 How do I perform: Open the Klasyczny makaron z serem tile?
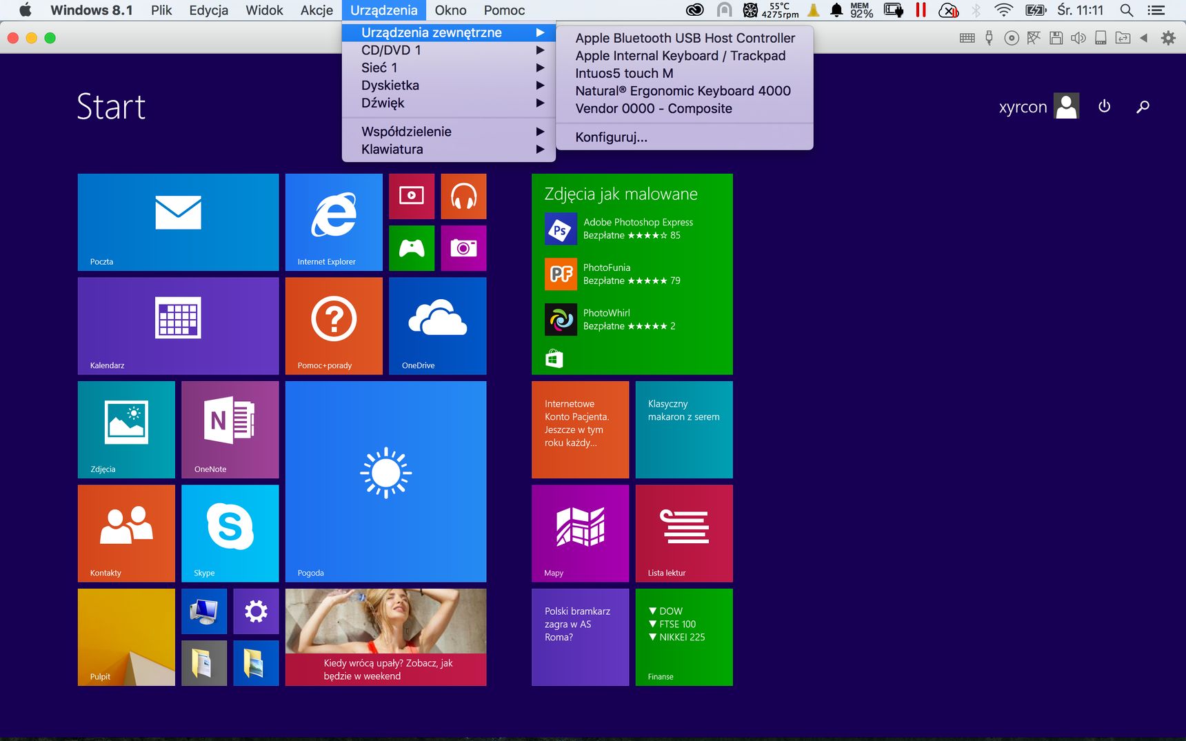(684, 429)
